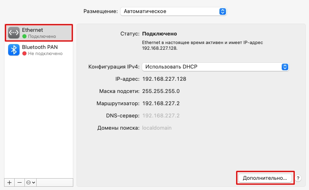Viewport: 309px width, 190px height.
Task: Open the service action menu with chevron
Action: (x=31, y=183)
